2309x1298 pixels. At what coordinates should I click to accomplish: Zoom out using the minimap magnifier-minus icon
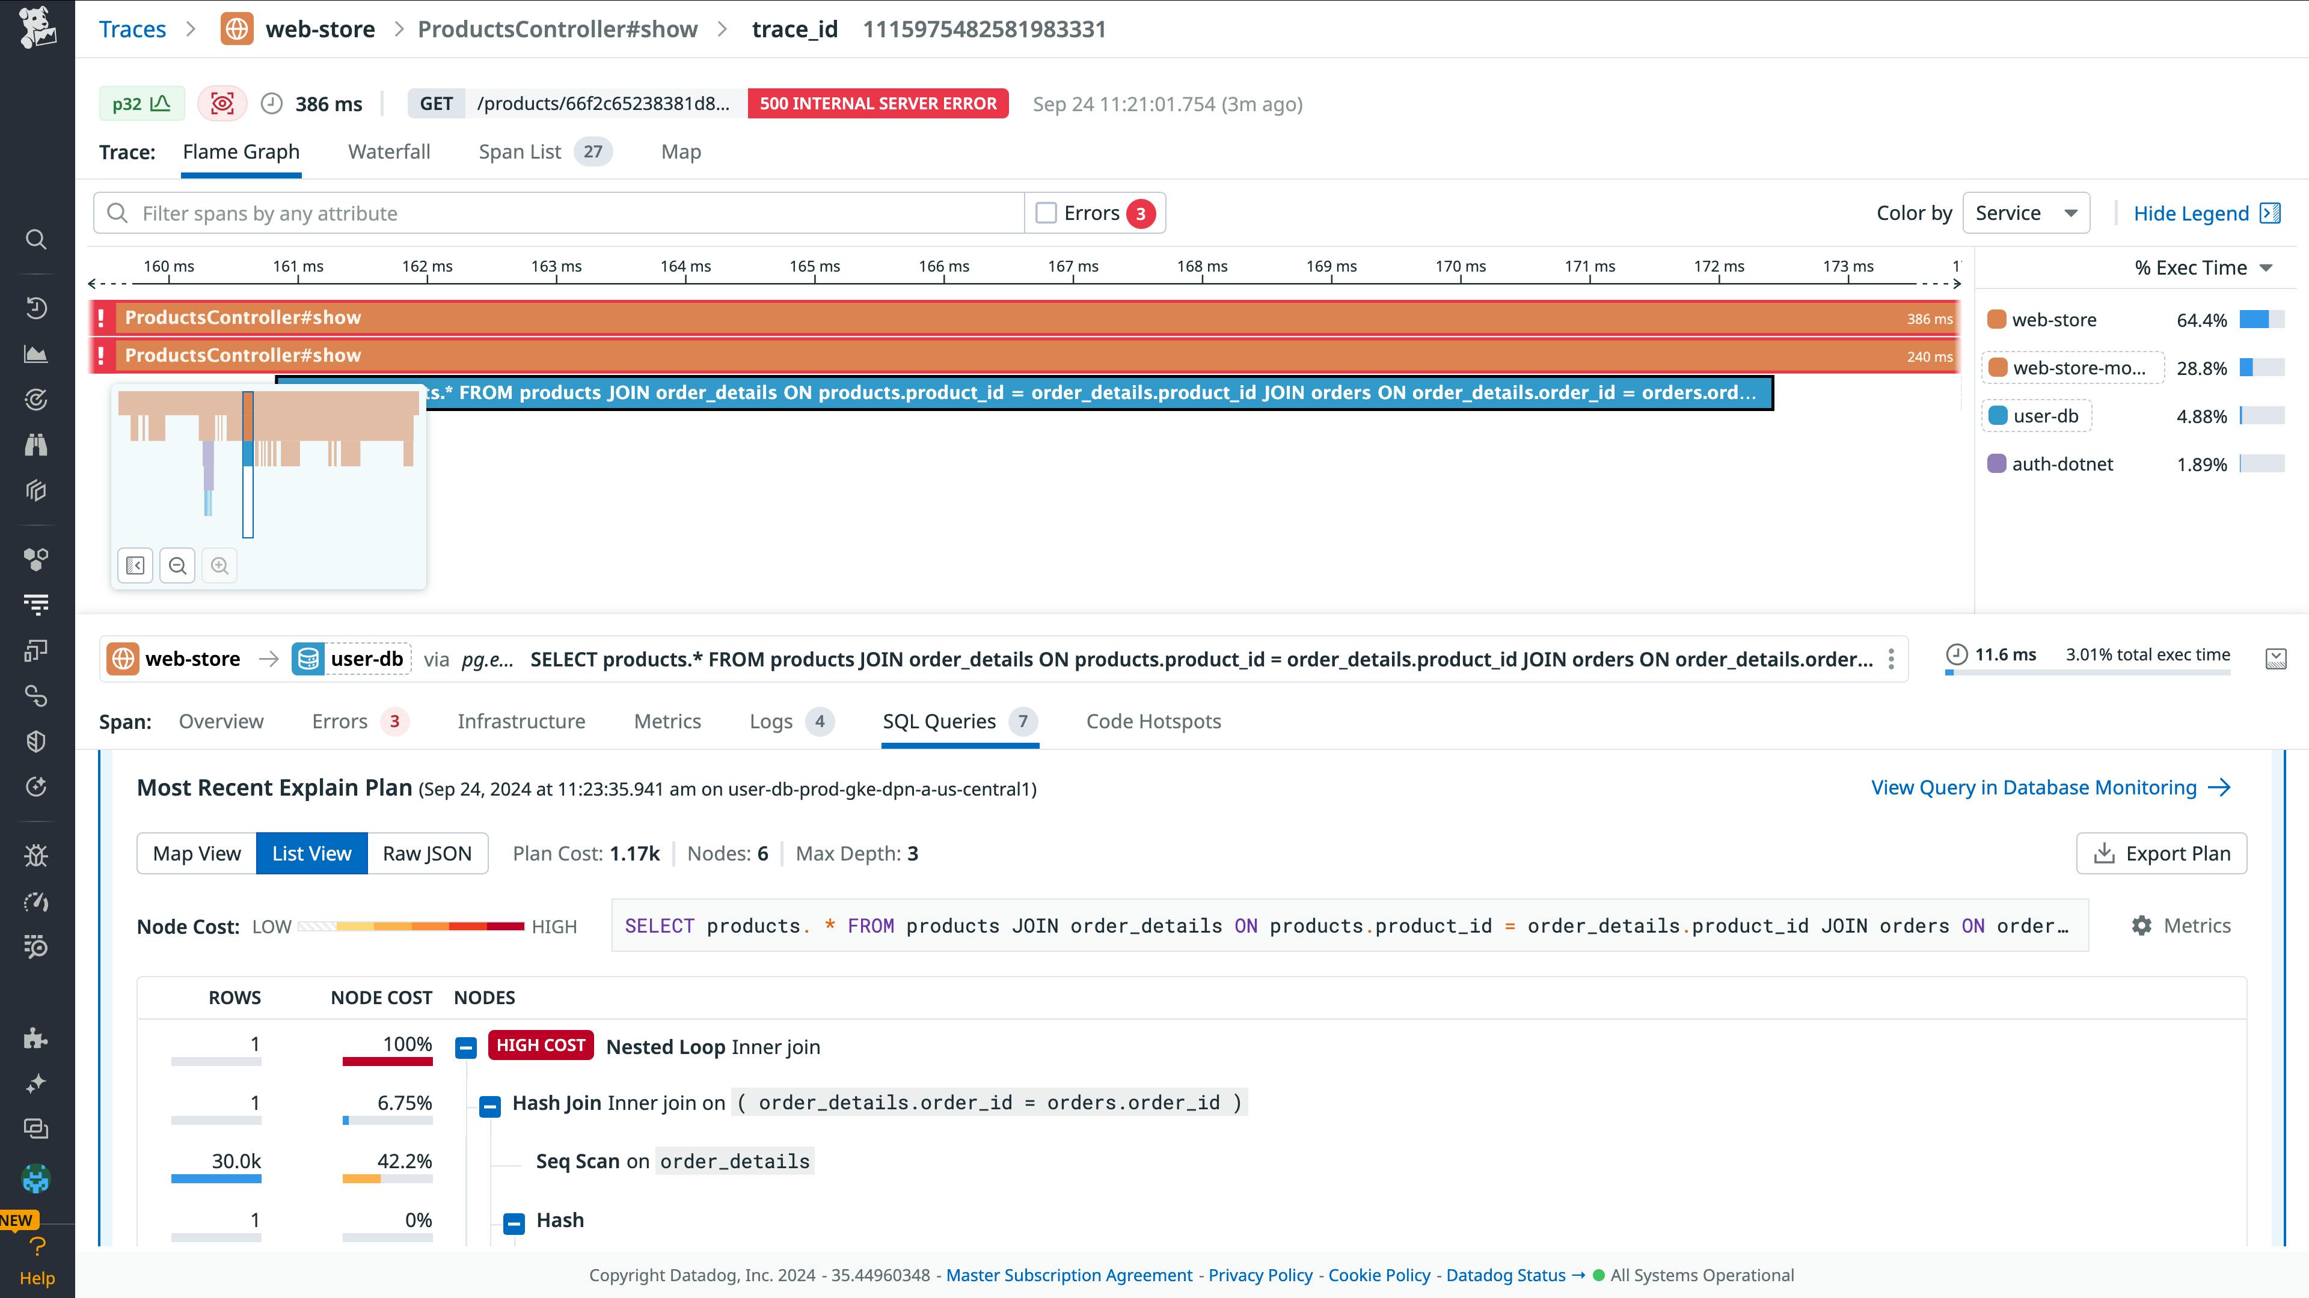point(177,565)
